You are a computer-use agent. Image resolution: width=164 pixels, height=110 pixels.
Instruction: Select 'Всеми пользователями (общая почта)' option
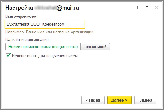coord(43,47)
